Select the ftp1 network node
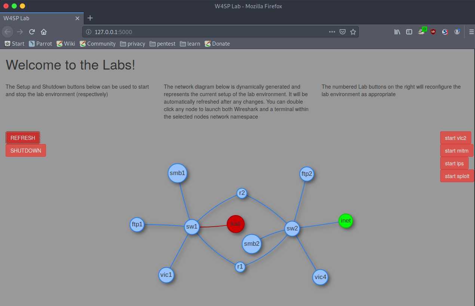Image resolution: width=475 pixels, height=306 pixels. (x=137, y=224)
